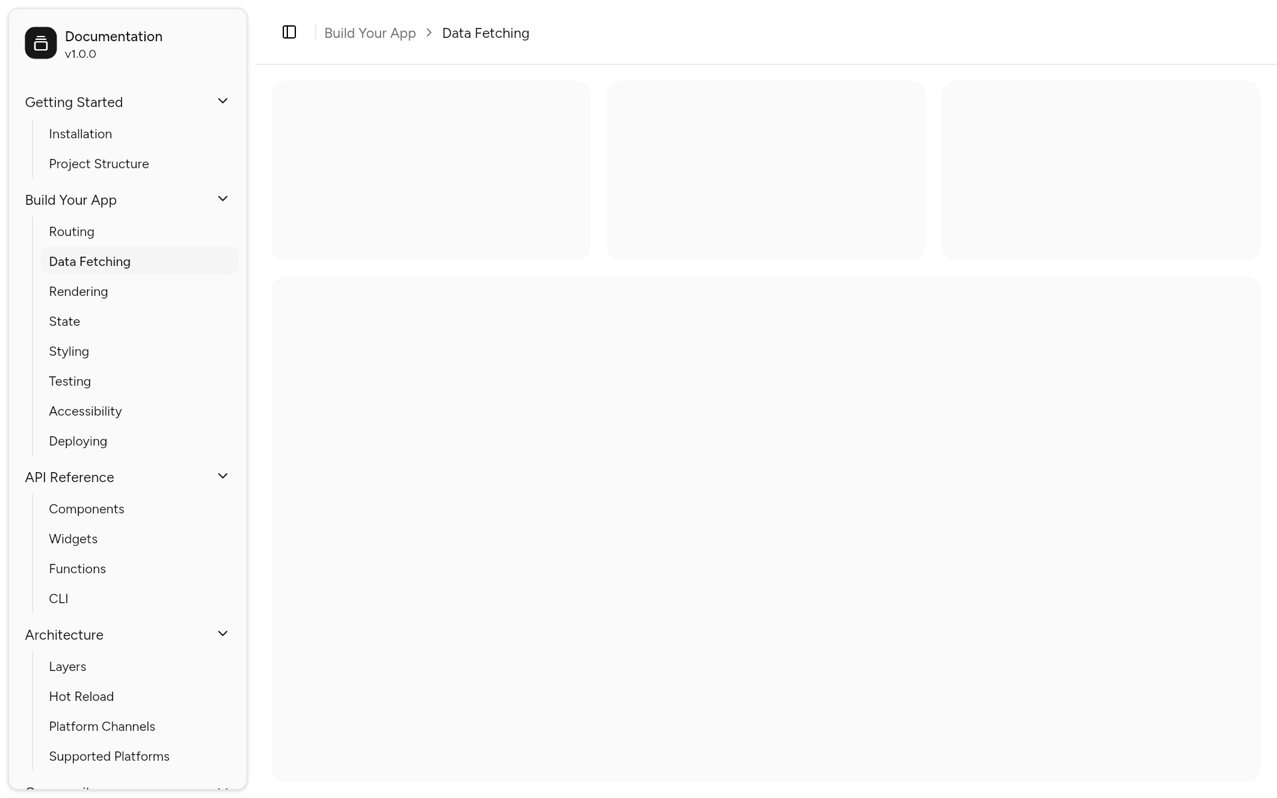Open the Platform Channels page
This screenshot has width=1277, height=798.
pos(139,726)
